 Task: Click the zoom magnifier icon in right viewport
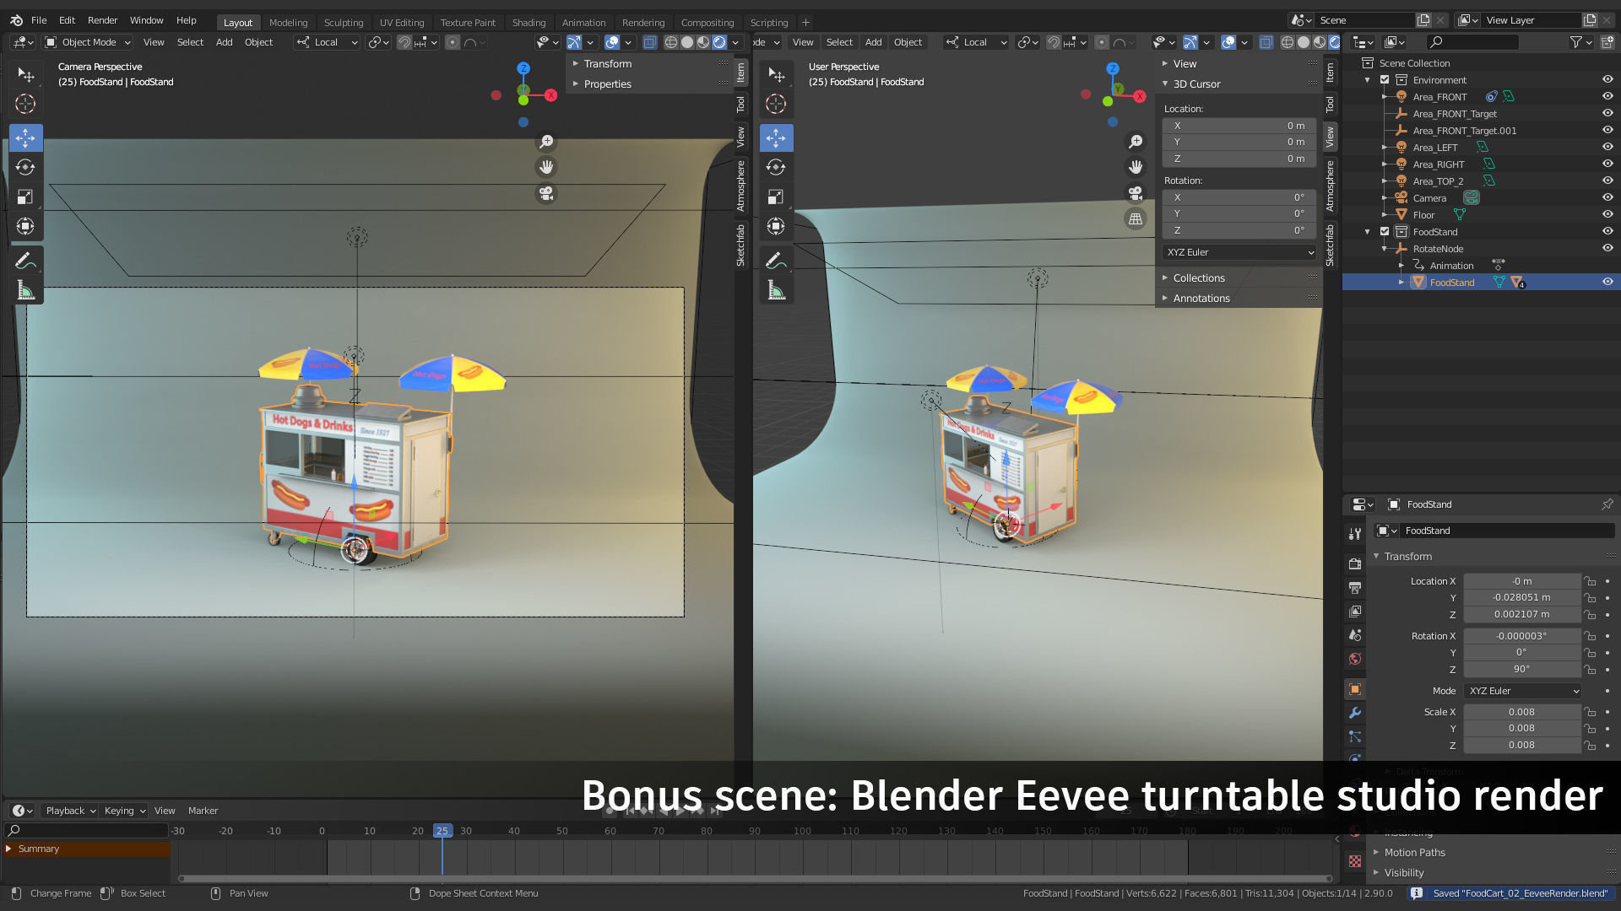[x=1136, y=142]
